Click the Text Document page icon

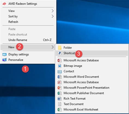60,104
